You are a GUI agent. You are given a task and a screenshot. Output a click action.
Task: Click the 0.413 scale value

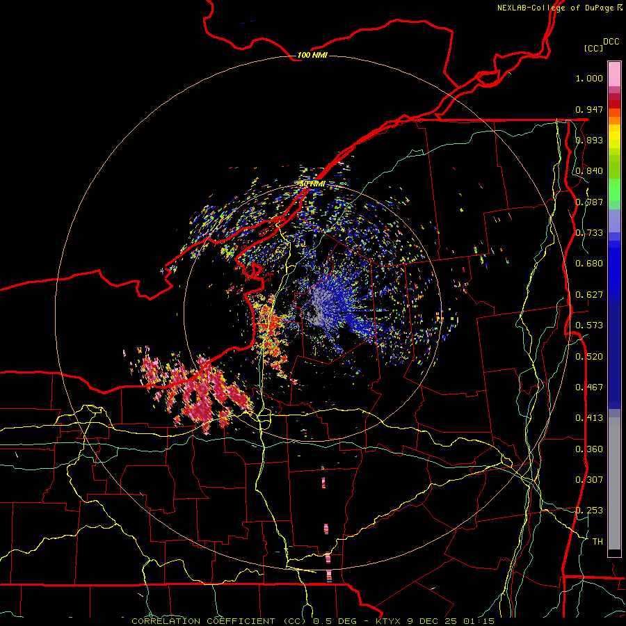pyautogui.click(x=589, y=418)
